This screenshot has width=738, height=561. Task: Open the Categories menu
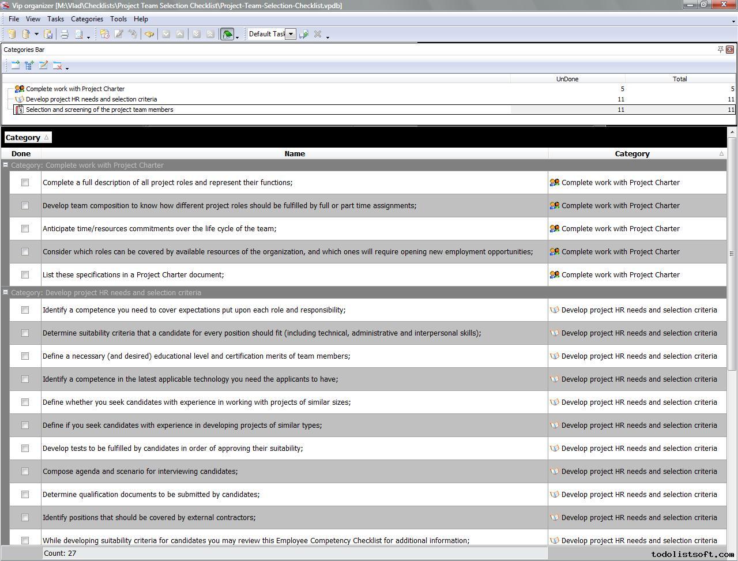(86, 19)
